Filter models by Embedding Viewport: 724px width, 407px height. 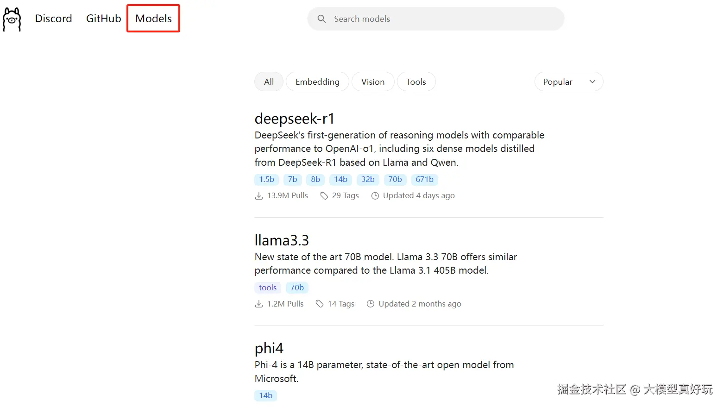[317, 81]
